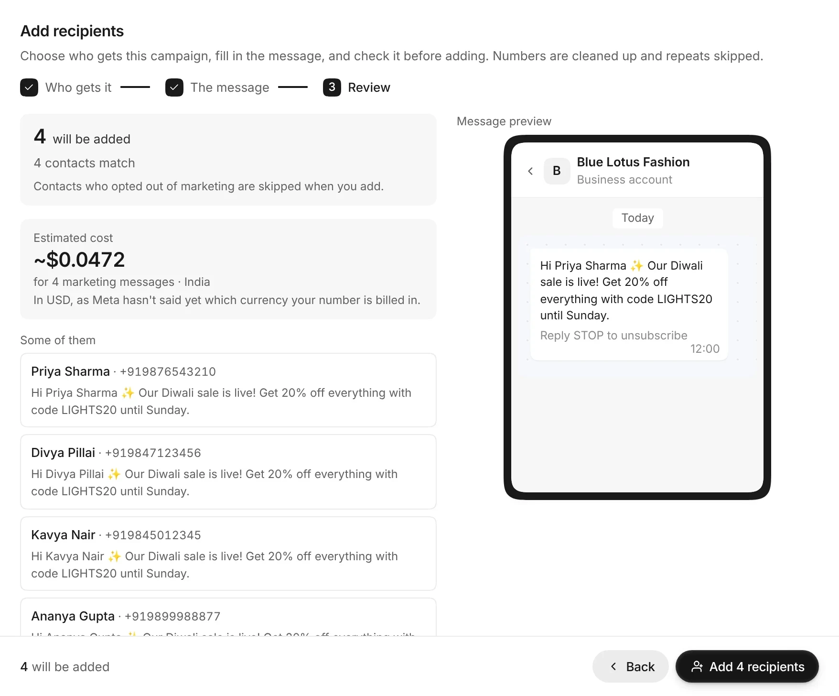The height and width of the screenshot is (696, 839).
Task: Click 'The message' completed step checkmark
Action: (174, 87)
